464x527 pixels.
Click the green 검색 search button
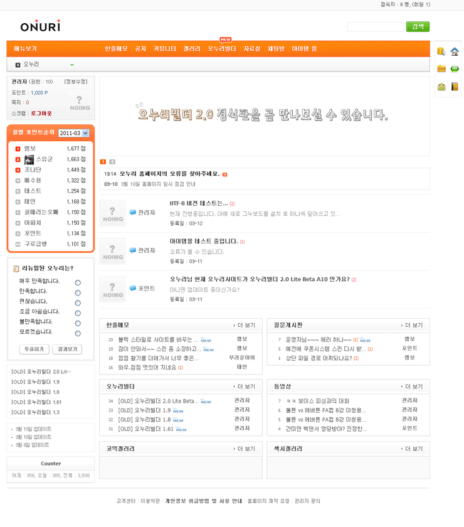418,26
